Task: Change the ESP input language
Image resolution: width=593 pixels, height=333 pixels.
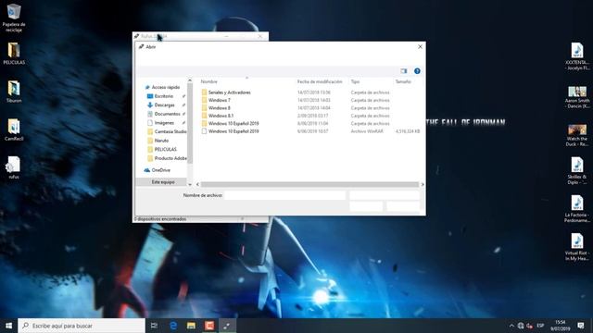Action: coord(540,326)
